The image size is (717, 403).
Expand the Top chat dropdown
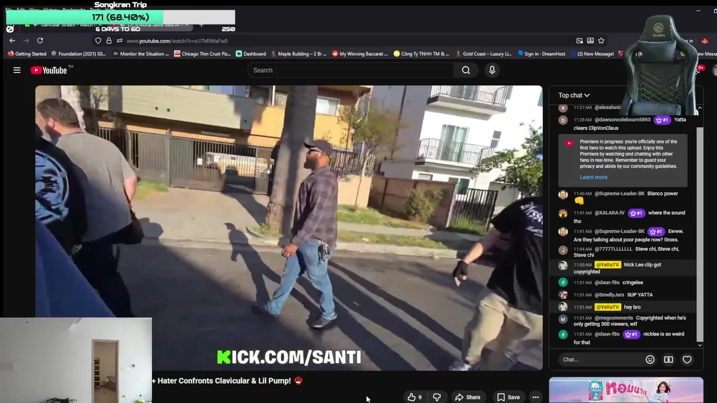574,95
